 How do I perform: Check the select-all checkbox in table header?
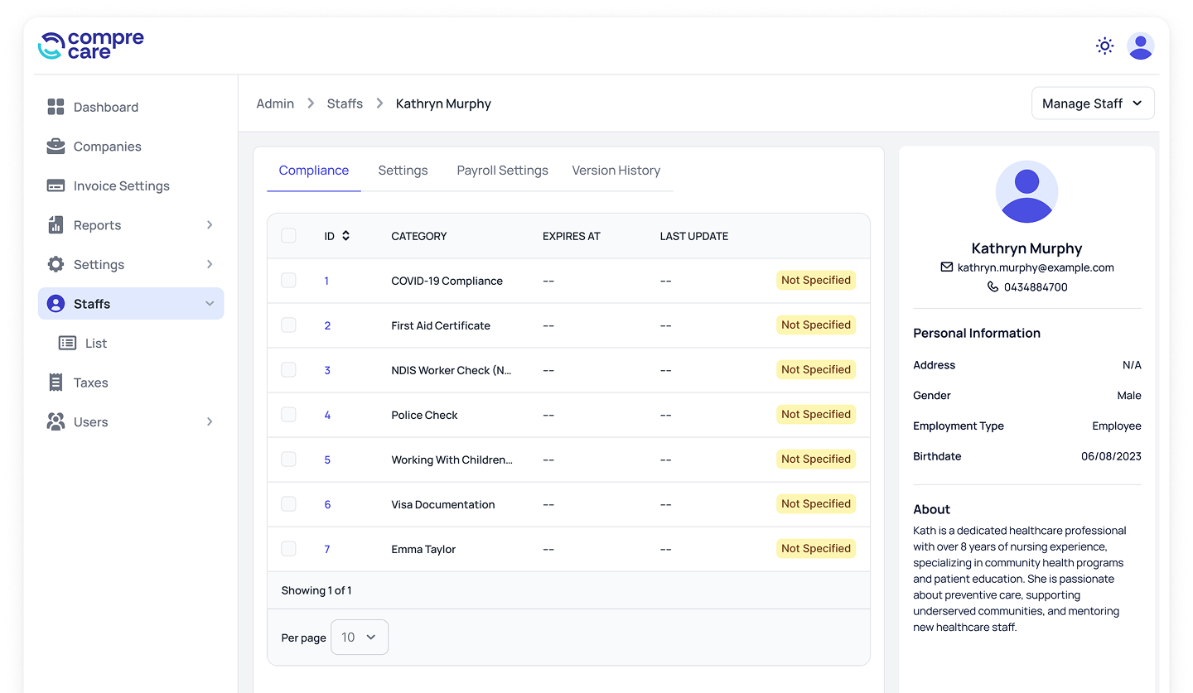288,236
